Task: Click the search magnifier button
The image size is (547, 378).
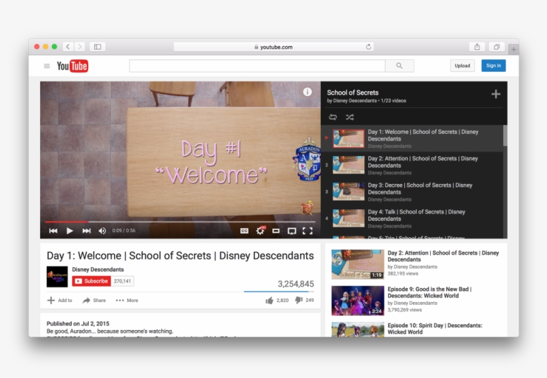Action: point(399,66)
